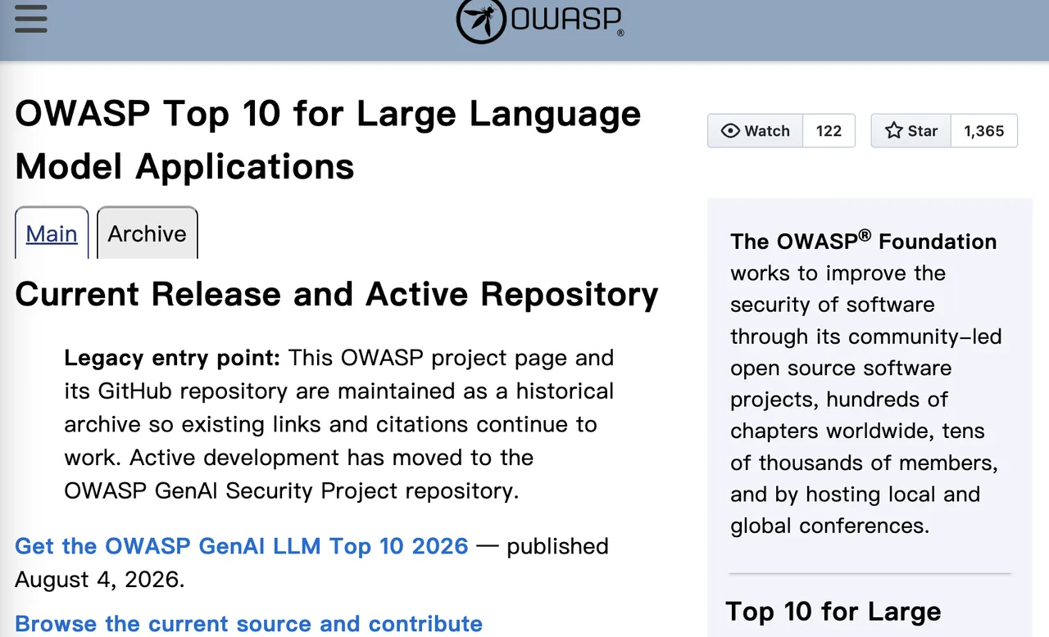The height and width of the screenshot is (637, 1049).
Task: Click the published August 4, 2026 text
Action: tap(311, 562)
